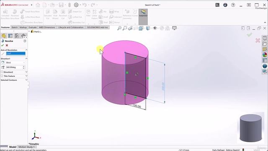Click the Fillet tool
Screen dimensions: 268x151
click(88, 13)
